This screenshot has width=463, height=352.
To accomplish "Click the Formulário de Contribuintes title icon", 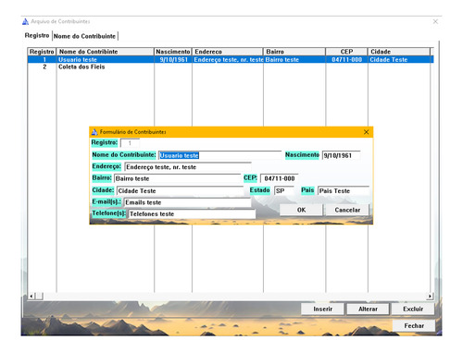I will click(94, 132).
